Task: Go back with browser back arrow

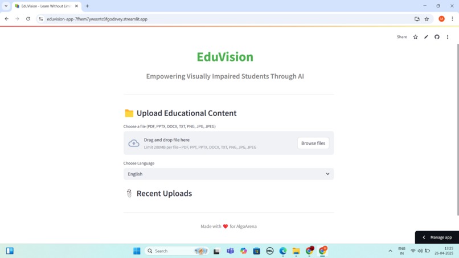Action: [7, 19]
